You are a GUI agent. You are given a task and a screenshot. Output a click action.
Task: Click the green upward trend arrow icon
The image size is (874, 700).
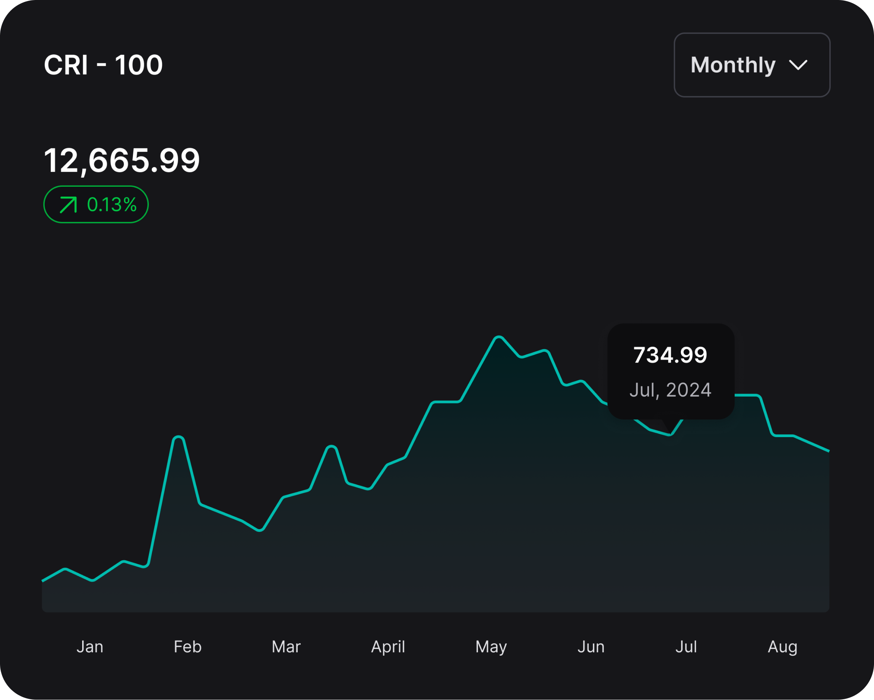68,205
